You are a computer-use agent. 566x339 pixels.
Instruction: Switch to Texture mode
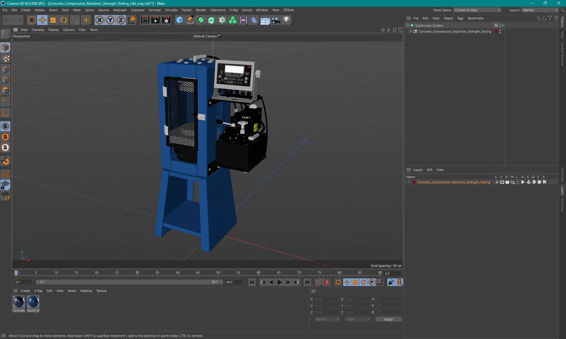(5, 58)
